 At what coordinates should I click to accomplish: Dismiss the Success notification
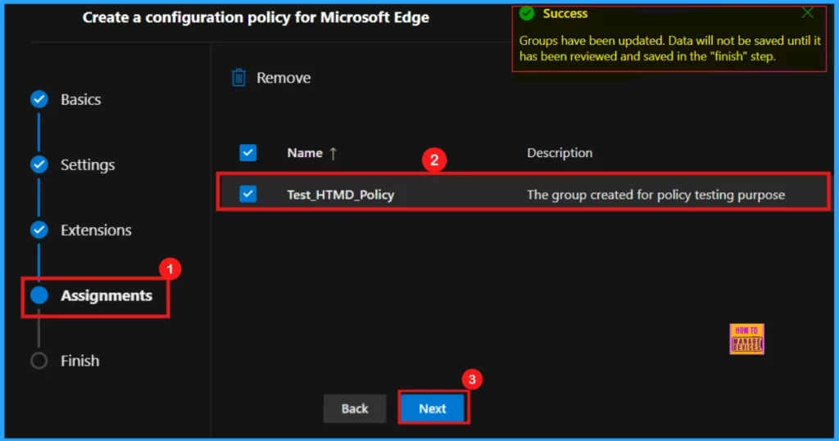[807, 13]
